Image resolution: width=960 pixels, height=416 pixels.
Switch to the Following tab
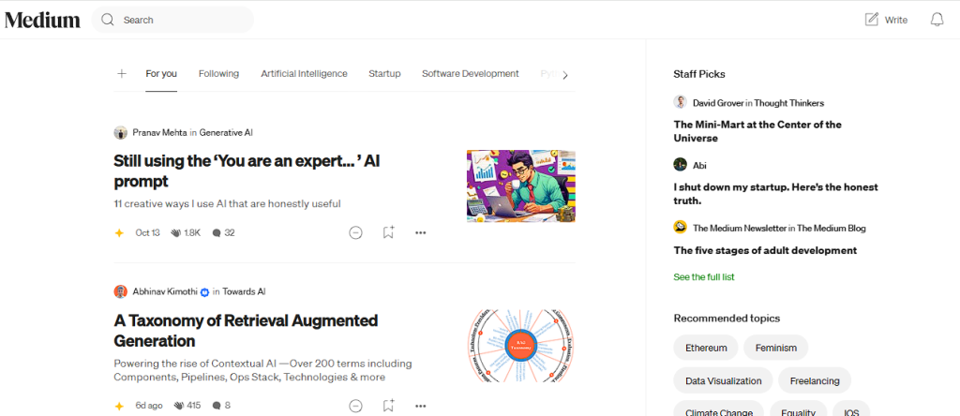point(218,73)
